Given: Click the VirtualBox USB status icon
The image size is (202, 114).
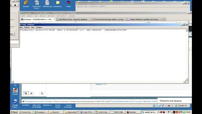Looking at the screenshot, I should (x=160, y=105).
